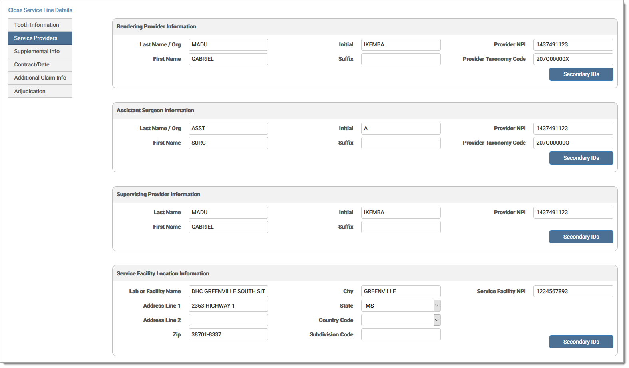Go to Additional Claim Info tab
629x368 pixels.
(x=40, y=78)
